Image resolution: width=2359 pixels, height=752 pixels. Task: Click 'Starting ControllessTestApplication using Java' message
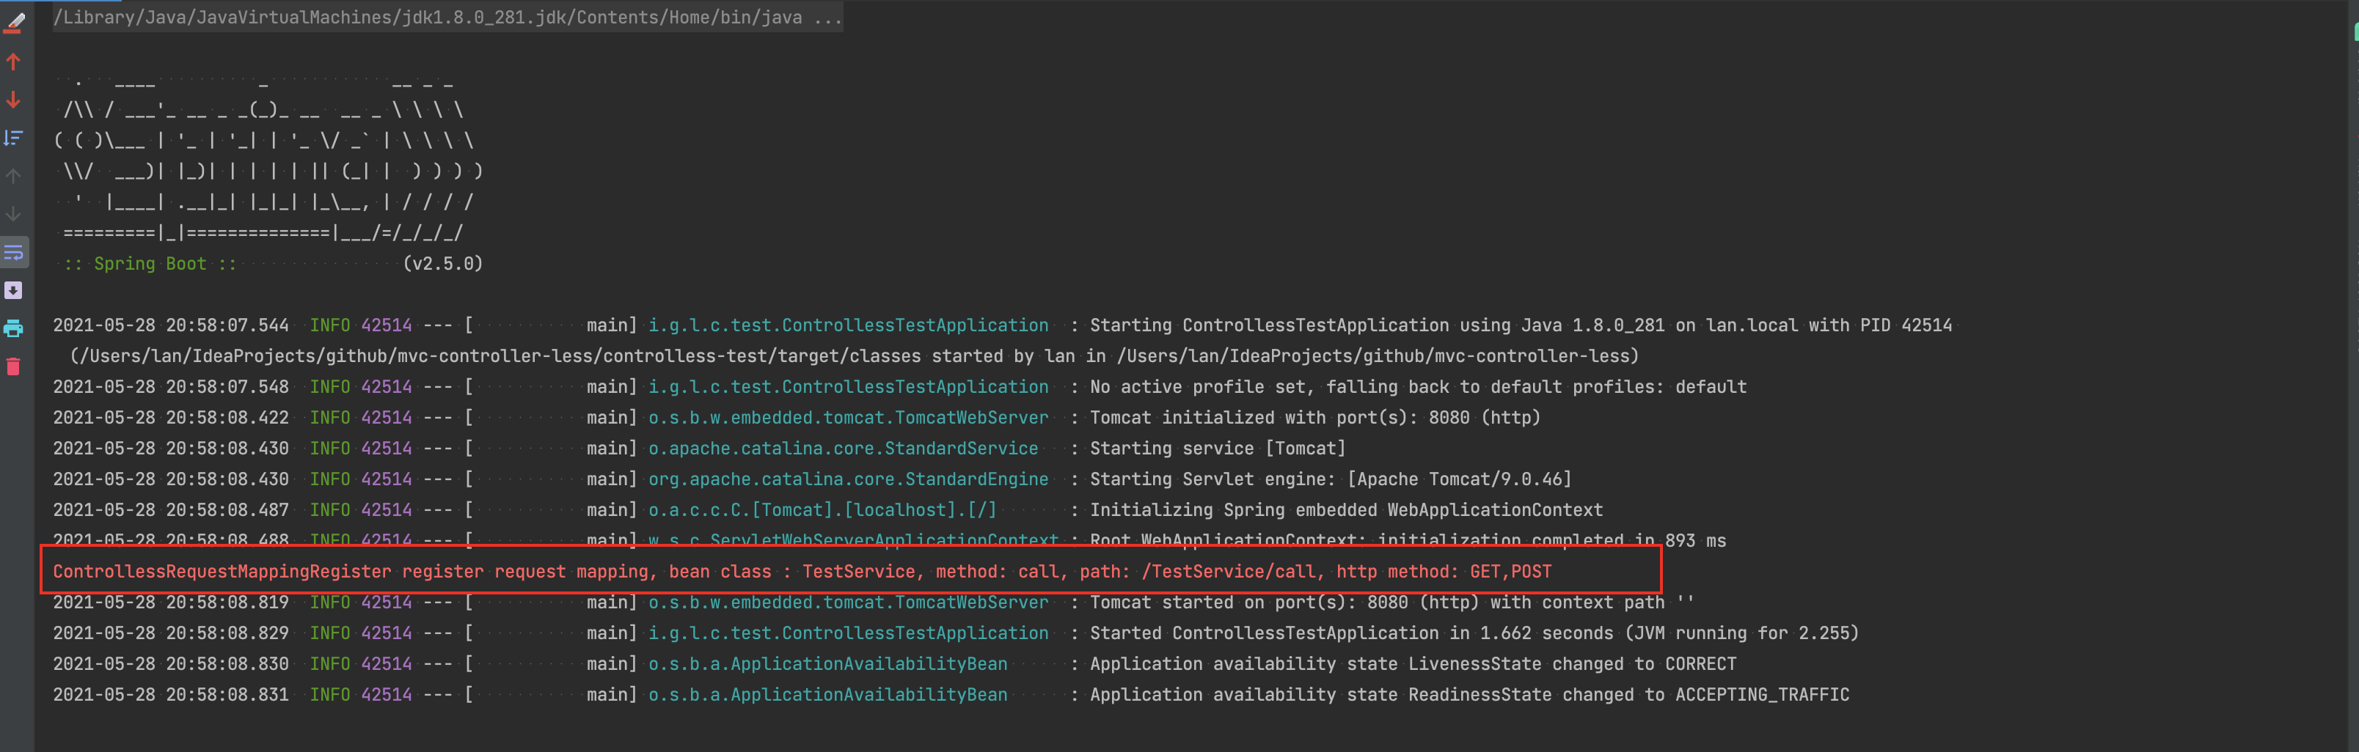(1520, 325)
